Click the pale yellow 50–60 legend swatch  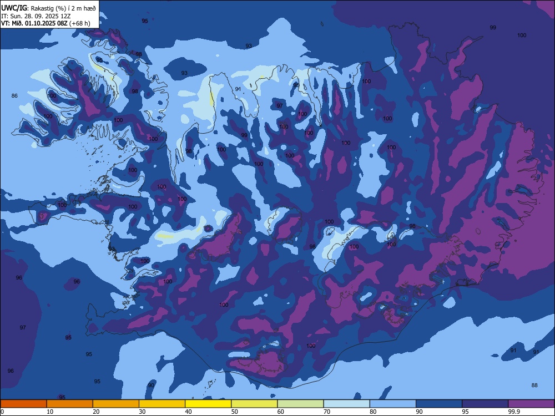254,404
